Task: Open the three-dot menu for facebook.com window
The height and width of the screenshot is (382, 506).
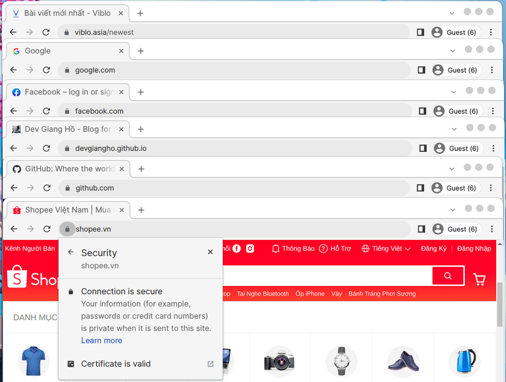Action: tap(492, 111)
